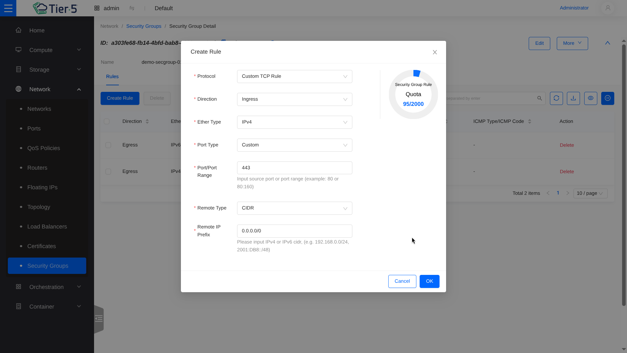Switch to the Rules tab

[112, 76]
